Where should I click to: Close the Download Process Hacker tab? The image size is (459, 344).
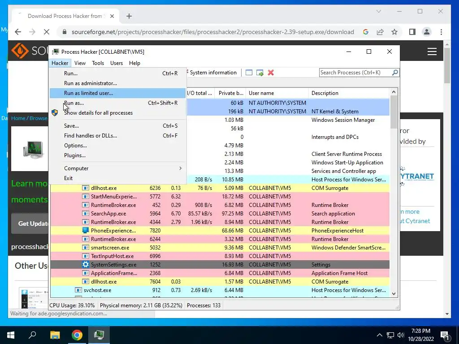coord(112,16)
